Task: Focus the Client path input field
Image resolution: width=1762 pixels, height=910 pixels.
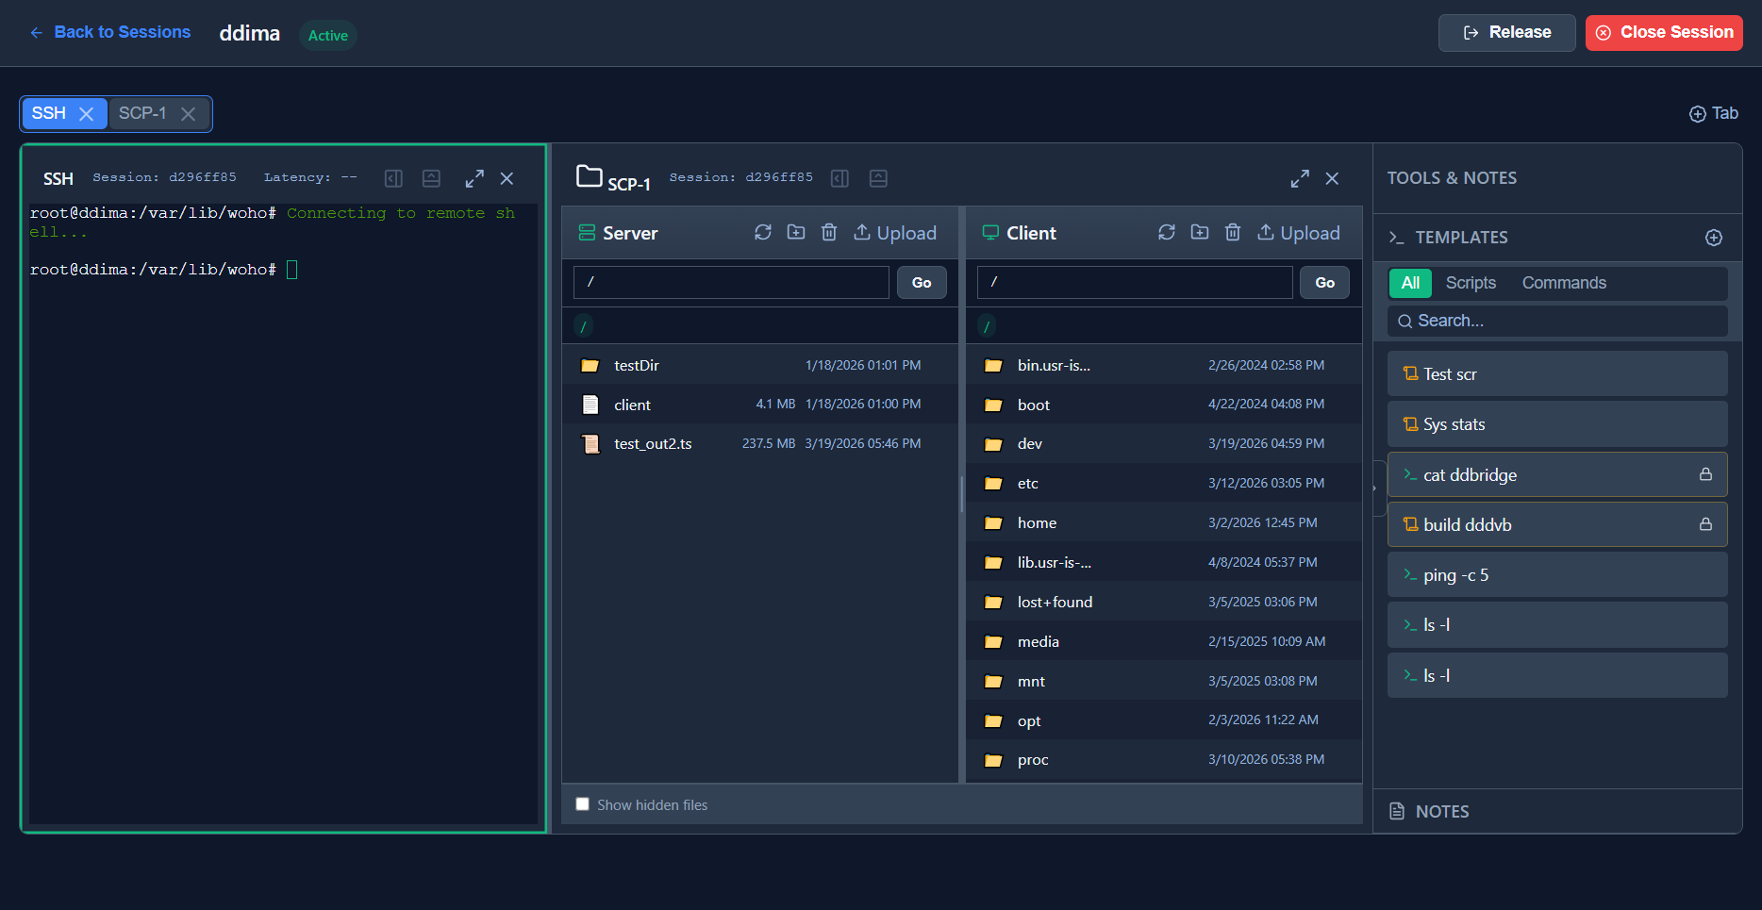Action: tap(1135, 282)
